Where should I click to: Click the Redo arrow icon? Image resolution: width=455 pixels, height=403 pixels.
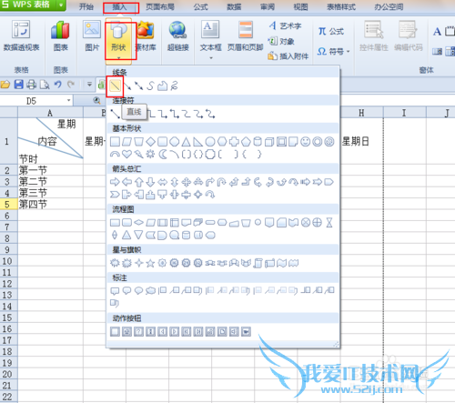click(71, 85)
